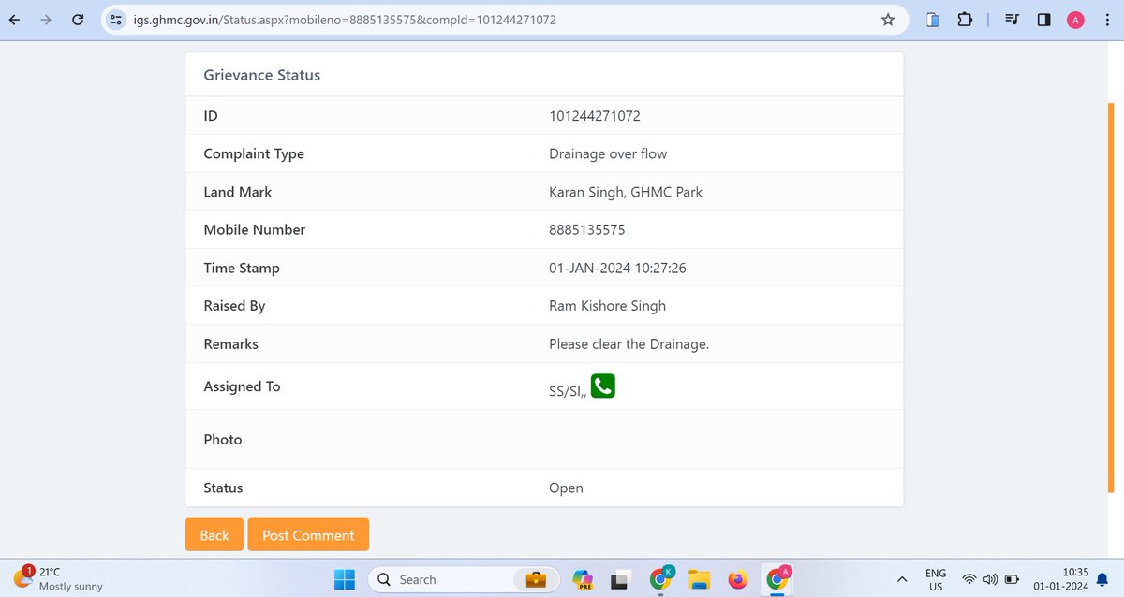Reload the page with refresh icon
Viewport: 1124px width, 597px height.
click(79, 19)
